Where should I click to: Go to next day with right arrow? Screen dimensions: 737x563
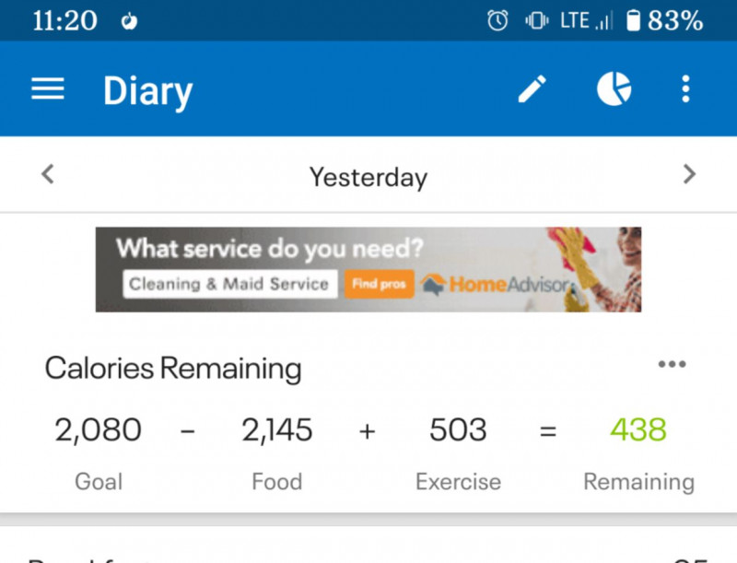689,174
